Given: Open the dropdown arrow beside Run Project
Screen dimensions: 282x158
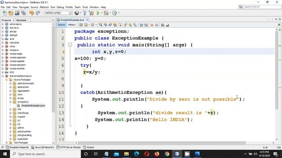Looking at the screenshot, I should point(102,13).
